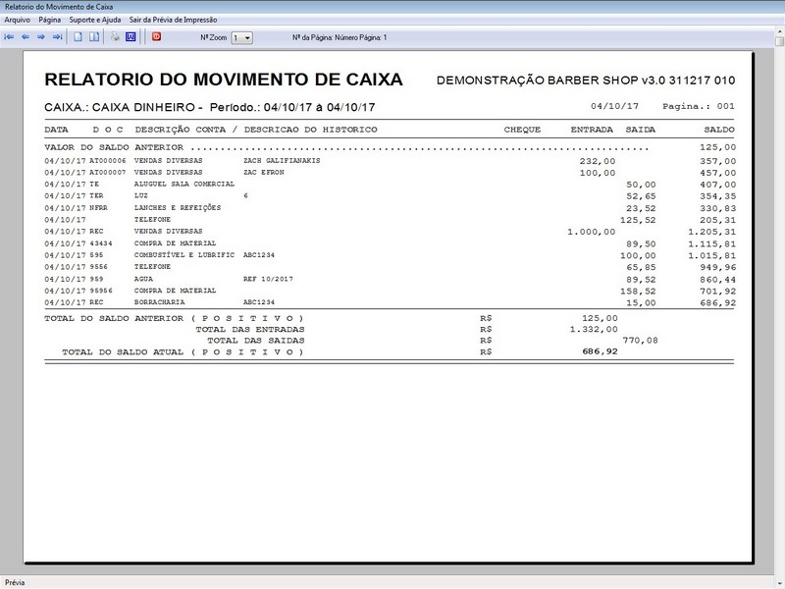785x589 pixels.
Task: Click LANCHES E REFEIÇÕES description
Action: (178, 208)
